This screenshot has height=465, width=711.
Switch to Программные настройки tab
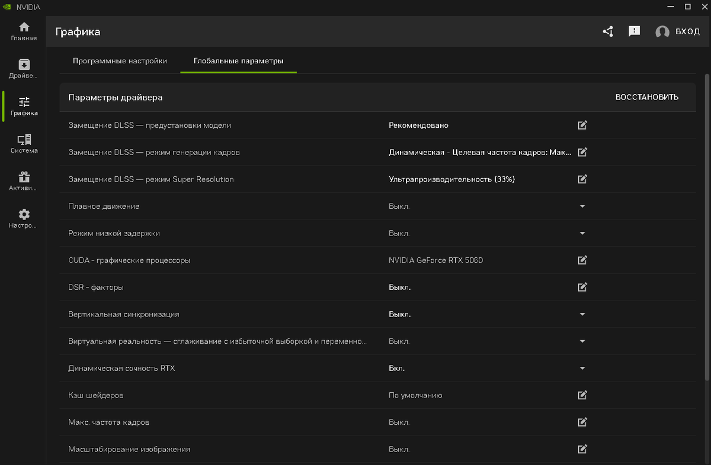pos(120,61)
